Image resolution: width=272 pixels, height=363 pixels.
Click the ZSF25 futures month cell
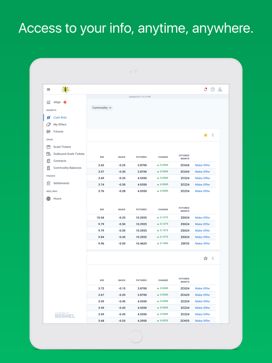pyautogui.click(x=185, y=243)
